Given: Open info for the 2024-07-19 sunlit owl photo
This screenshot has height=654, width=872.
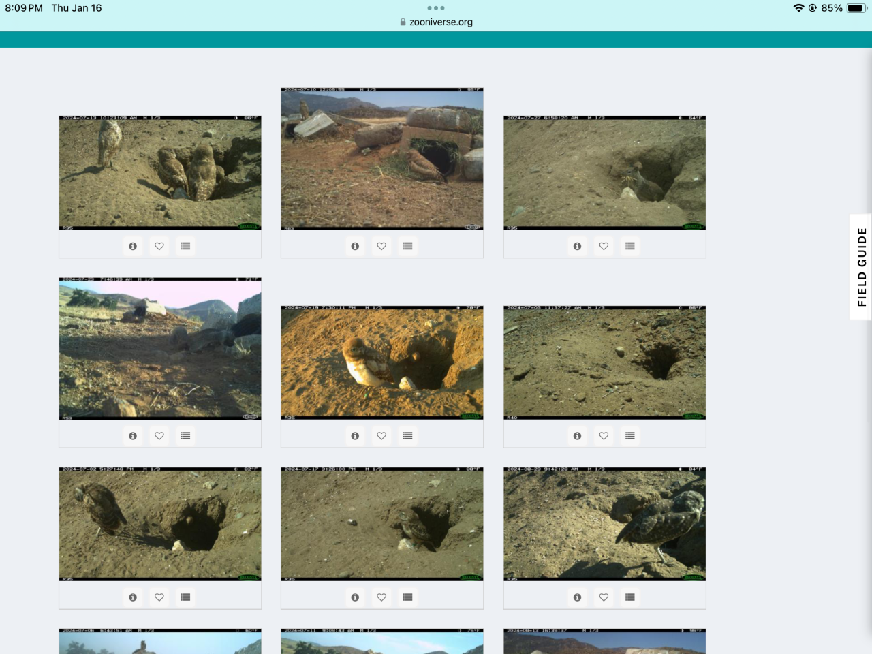Looking at the screenshot, I should pyautogui.click(x=355, y=435).
